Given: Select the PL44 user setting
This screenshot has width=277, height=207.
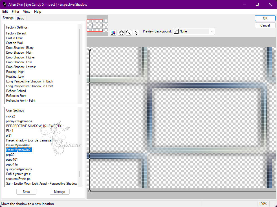Looking at the screenshot, I should [10, 130].
